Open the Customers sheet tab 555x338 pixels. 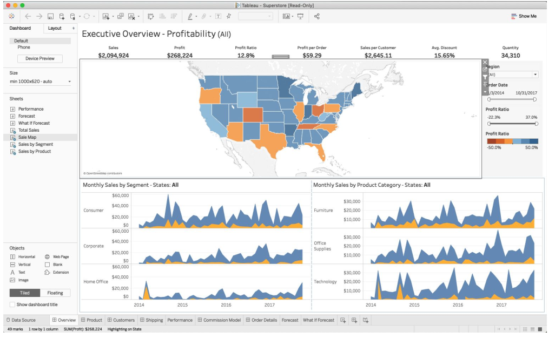(x=121, y=320)
